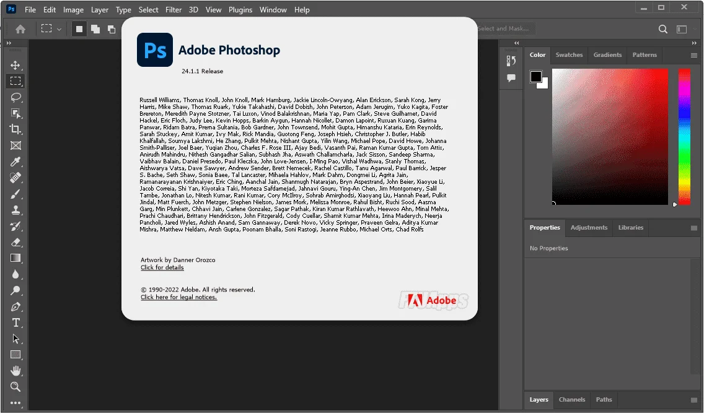Enable New selection mode button
Viewport: 704px width, 414px height.
click(x=79, y=29)
